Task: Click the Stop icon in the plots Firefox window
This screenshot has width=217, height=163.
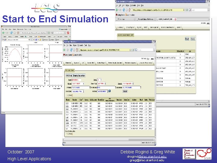Action: coord(14,33)
